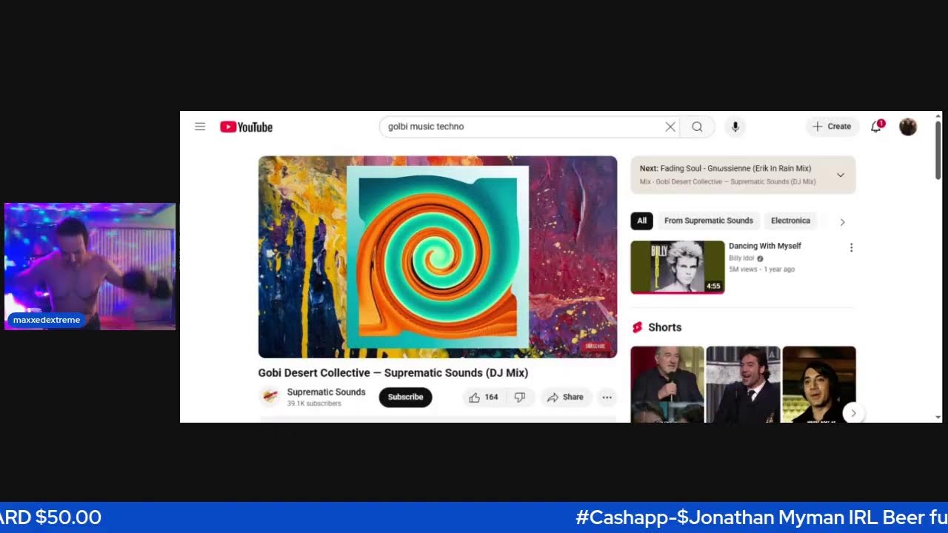This screenshot has width=948, height=533.
Task: Open options menu for Dancing With Myself
Action: (x=851, y=248)
